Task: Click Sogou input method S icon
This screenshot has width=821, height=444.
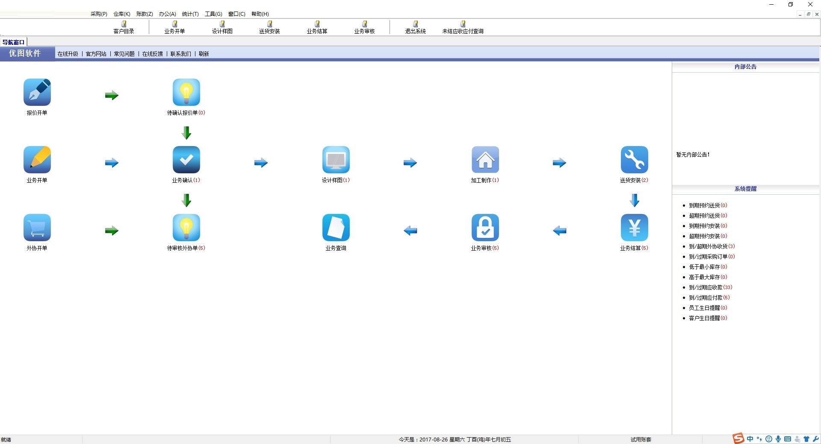Action: click(x=738, y=438)
